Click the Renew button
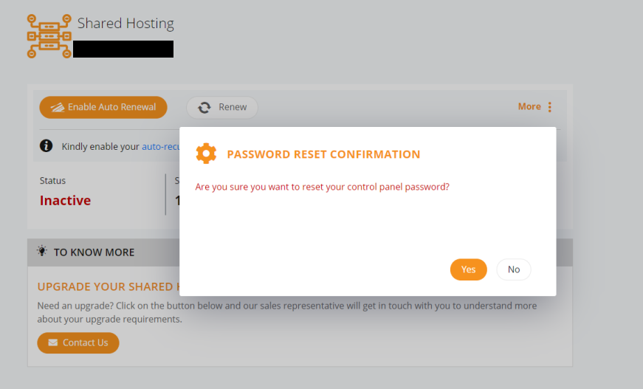643x389 pixels. point(222,107)
